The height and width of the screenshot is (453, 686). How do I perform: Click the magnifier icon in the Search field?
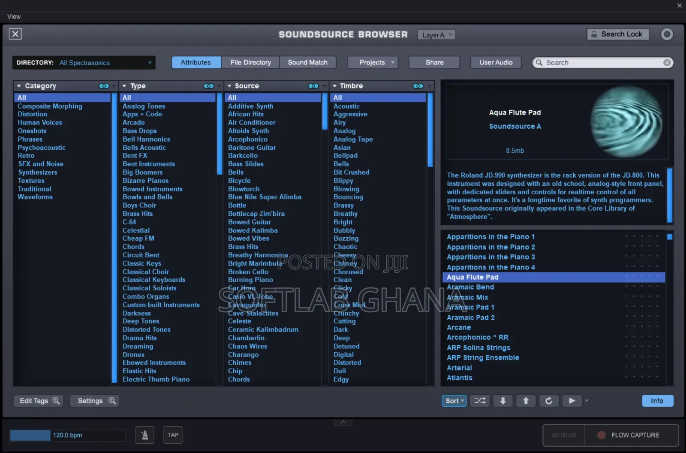(x=539, y=63)
